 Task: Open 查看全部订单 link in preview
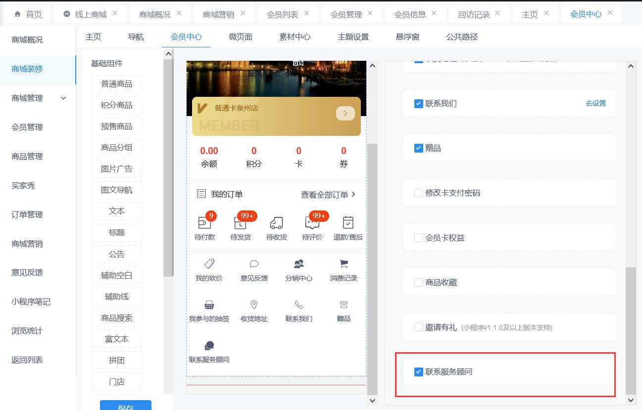point(328,195)
